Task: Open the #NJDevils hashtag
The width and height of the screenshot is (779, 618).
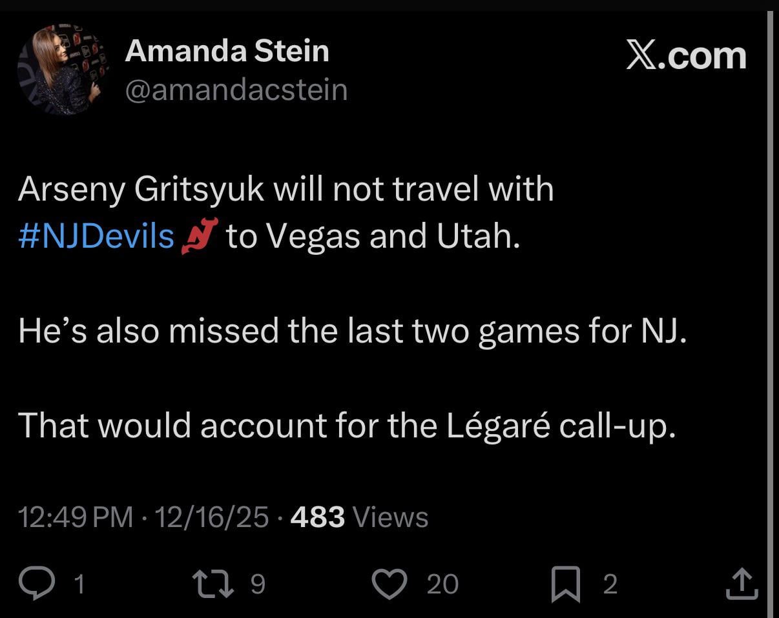Action: pos(96,235)
